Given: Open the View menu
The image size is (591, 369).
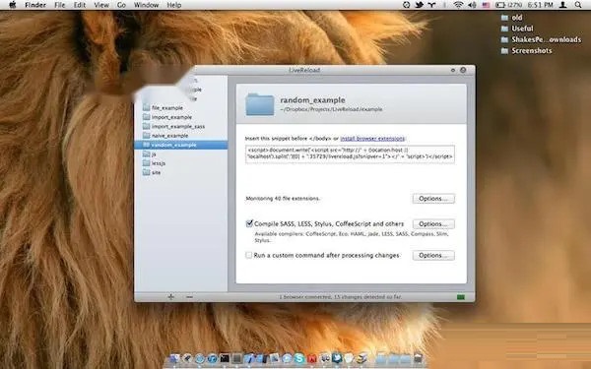Looking at the screenshot, I should click(101, 5).
